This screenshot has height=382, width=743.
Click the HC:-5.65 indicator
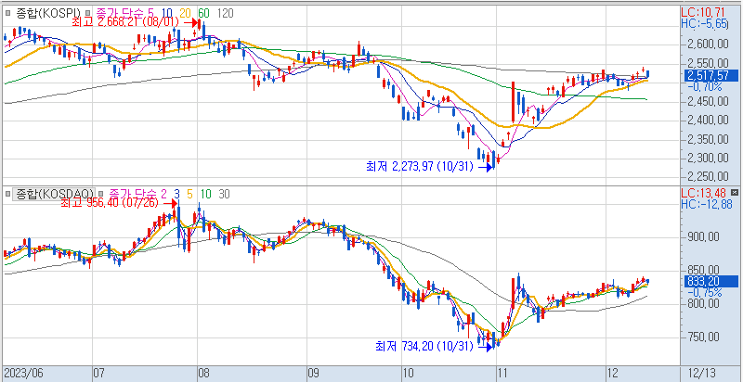click(704, 23)
